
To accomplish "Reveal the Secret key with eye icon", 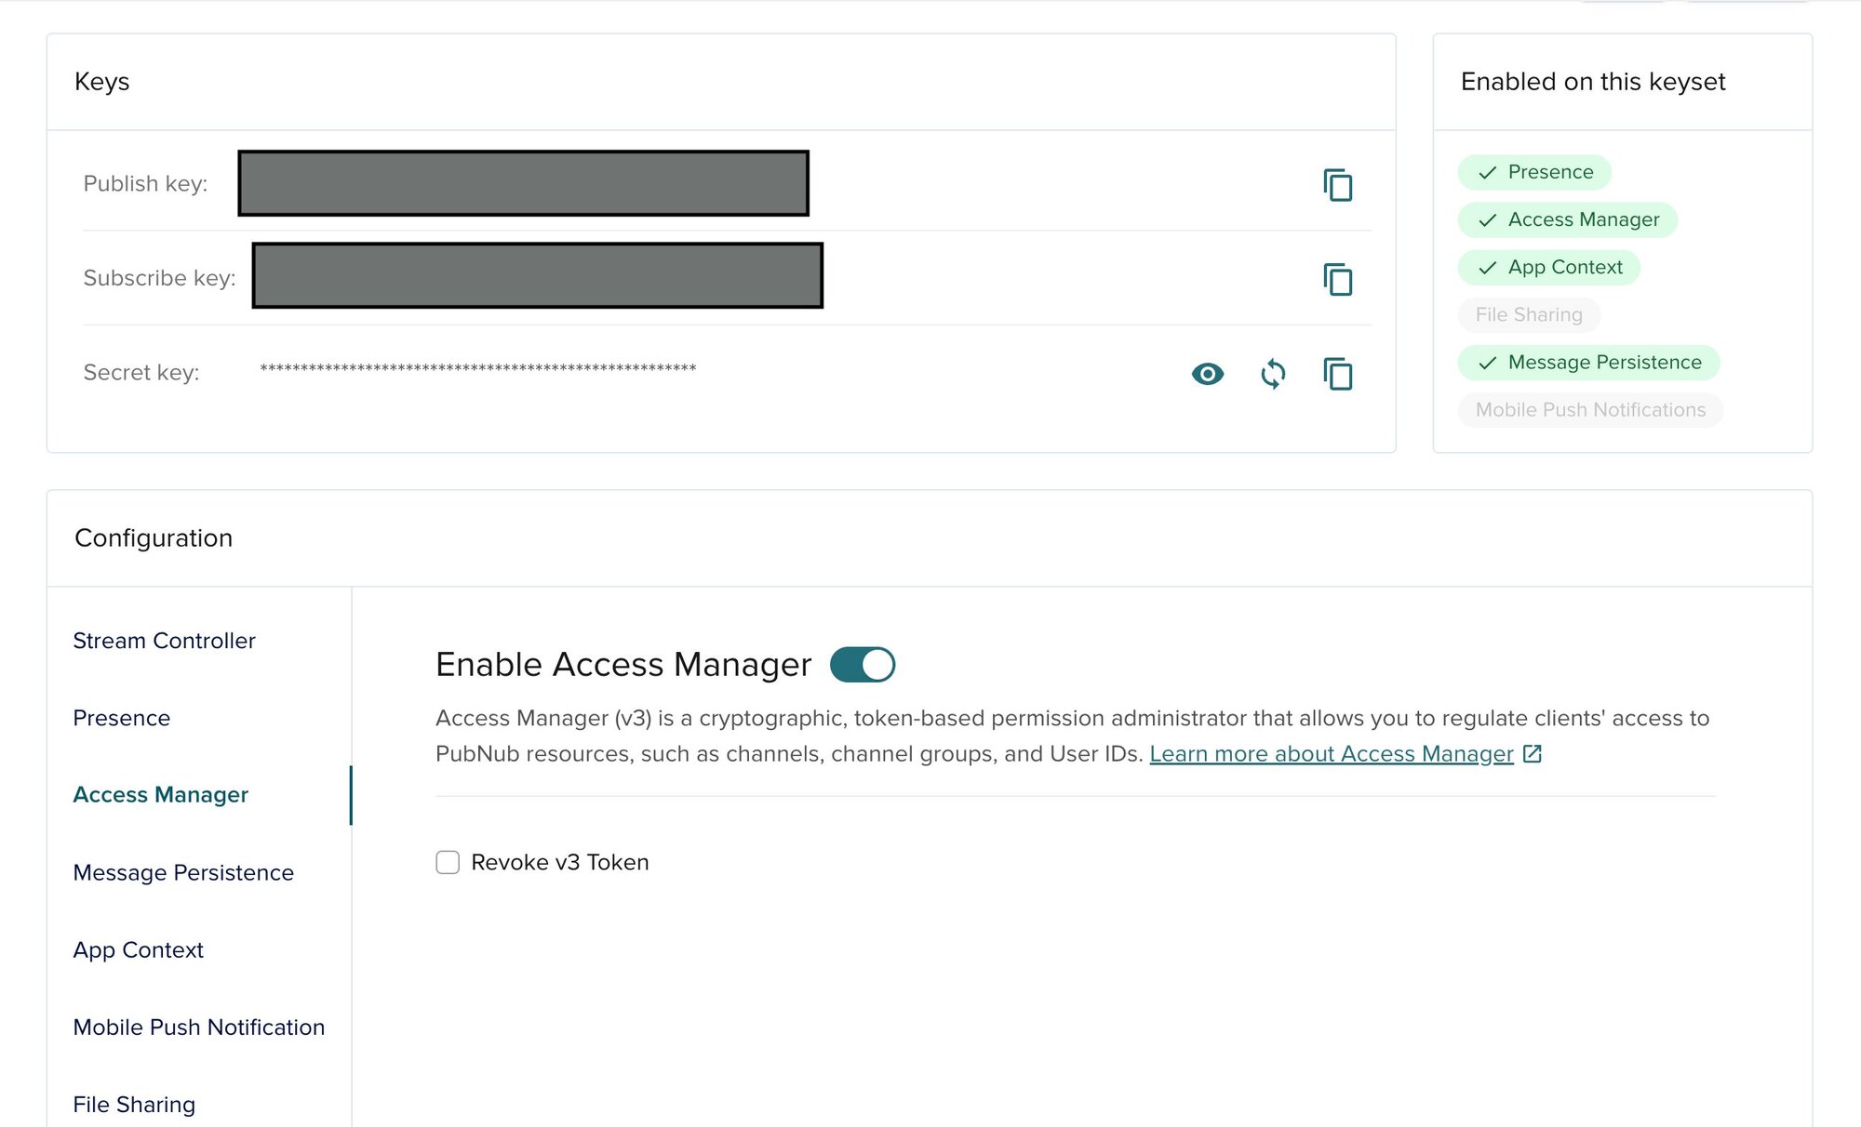I will 1207,374.
